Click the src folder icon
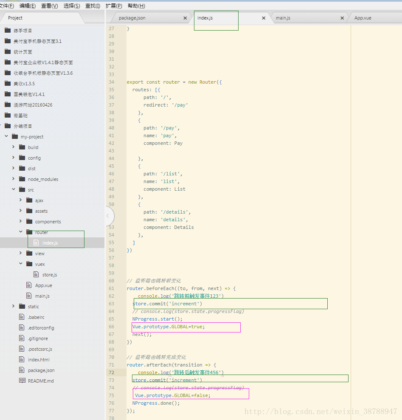 coord(22,189)
